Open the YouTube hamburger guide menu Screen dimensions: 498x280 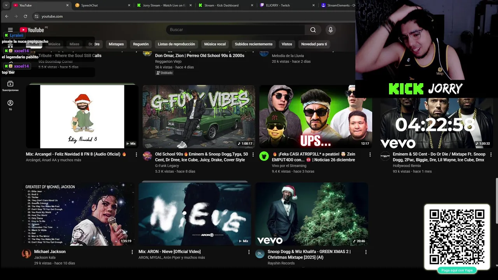click(11, 30)
